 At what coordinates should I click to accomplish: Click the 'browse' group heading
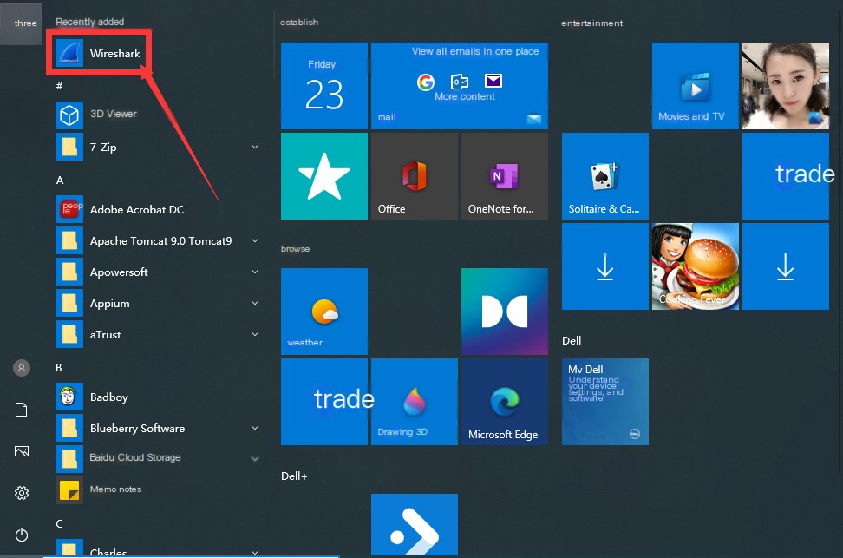coord(295,248)
